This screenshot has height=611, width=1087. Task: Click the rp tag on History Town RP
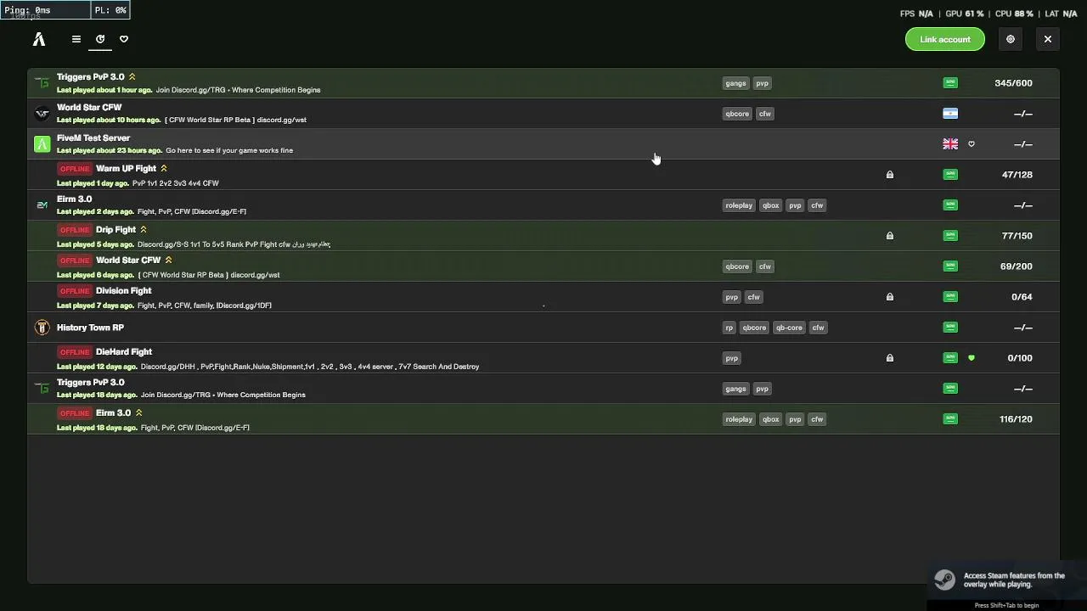tap(729, 328)
